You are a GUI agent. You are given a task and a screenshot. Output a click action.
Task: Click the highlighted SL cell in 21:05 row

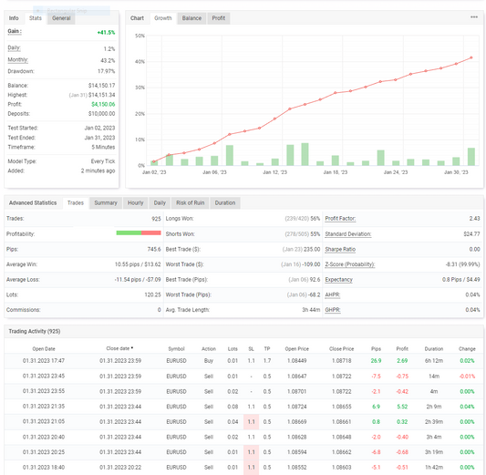[251, 422]
